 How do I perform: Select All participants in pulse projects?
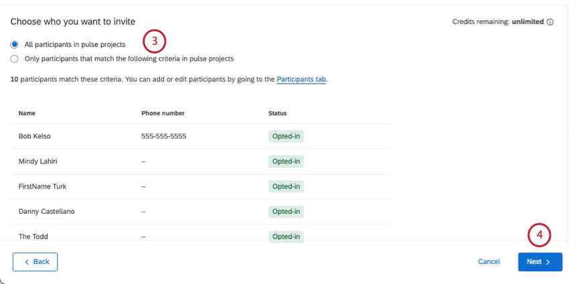[15, 45]
